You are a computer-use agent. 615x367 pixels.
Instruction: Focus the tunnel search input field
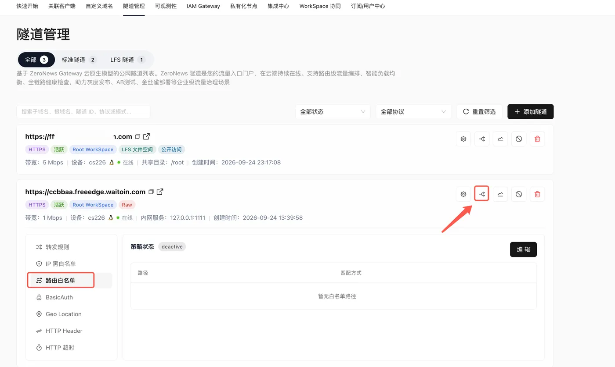point(83,112)
